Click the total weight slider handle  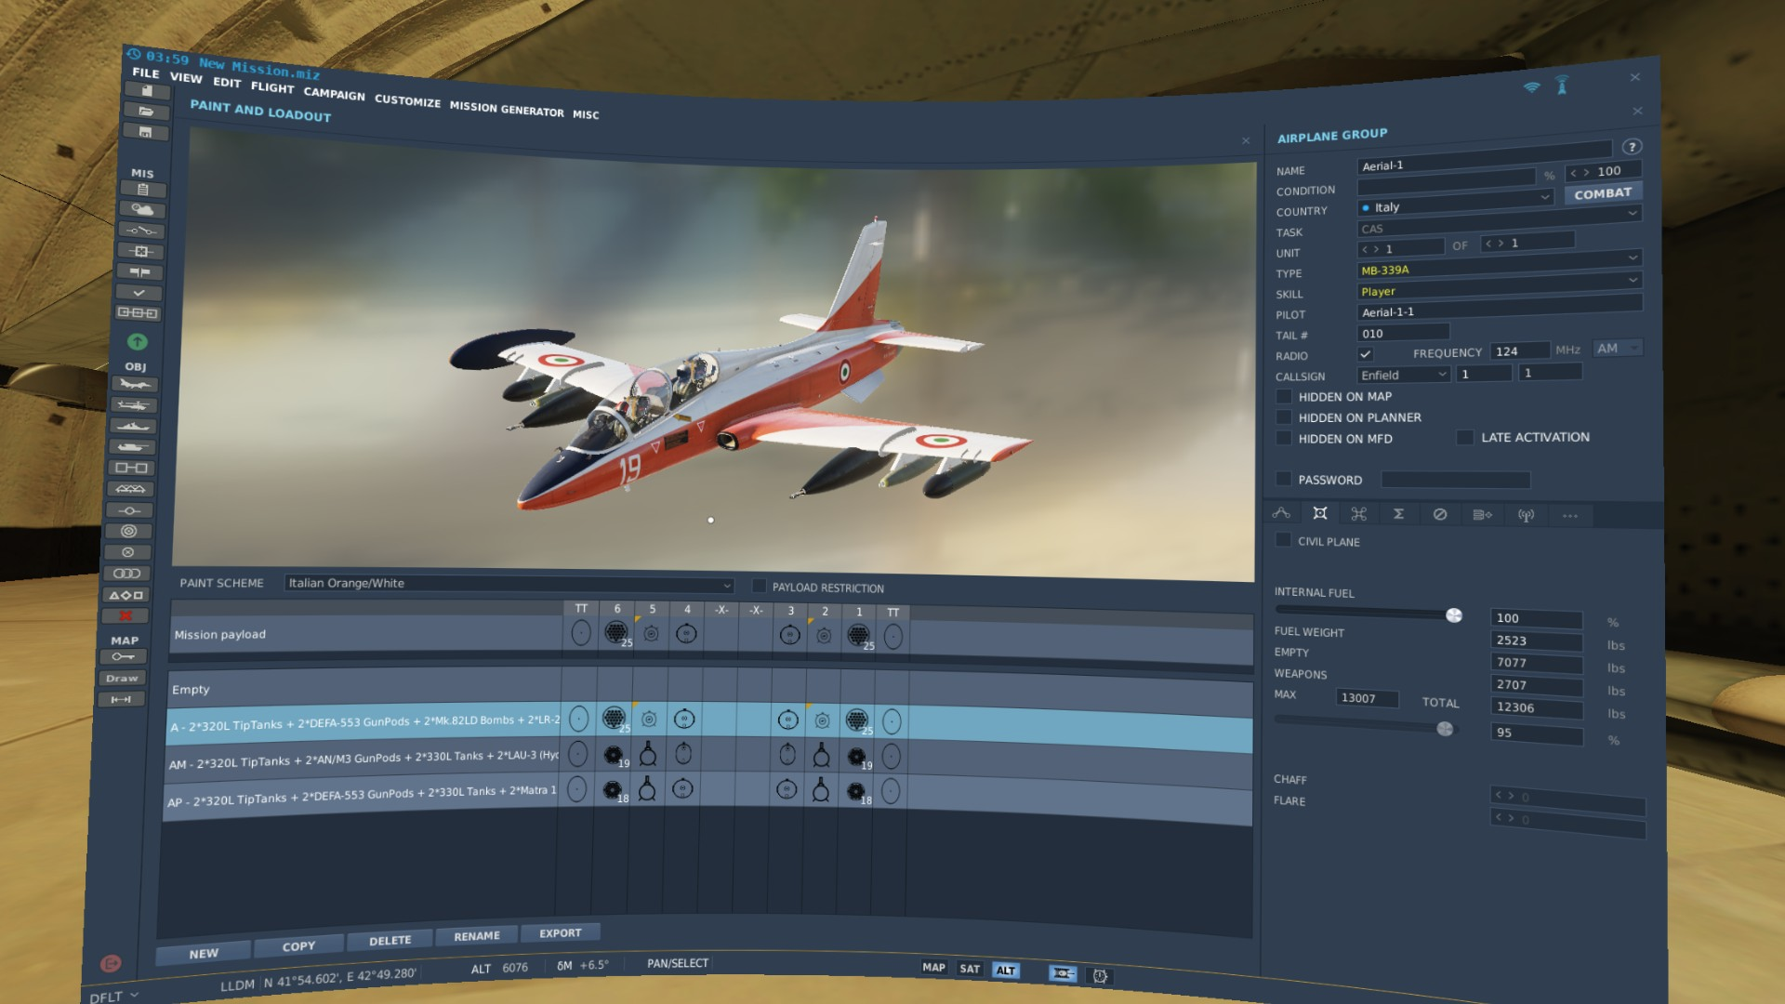pos(1445,729)
